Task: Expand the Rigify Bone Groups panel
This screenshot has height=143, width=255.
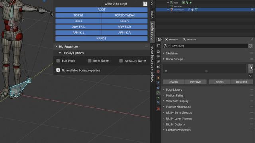Action: click(163, 112)
